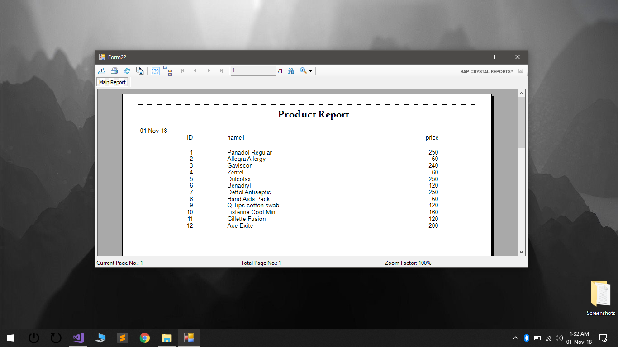Select Dettol Antiseptic entry
The height and width of the screenshot is (347, 618).
pos(249,192)
